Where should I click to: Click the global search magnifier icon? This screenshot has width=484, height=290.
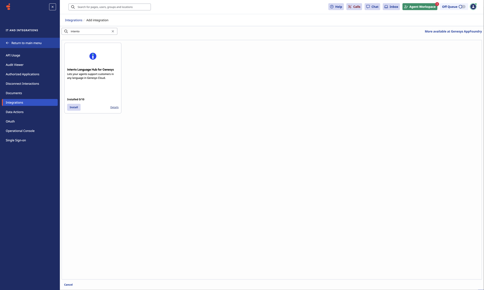click(x=73, y=7)
